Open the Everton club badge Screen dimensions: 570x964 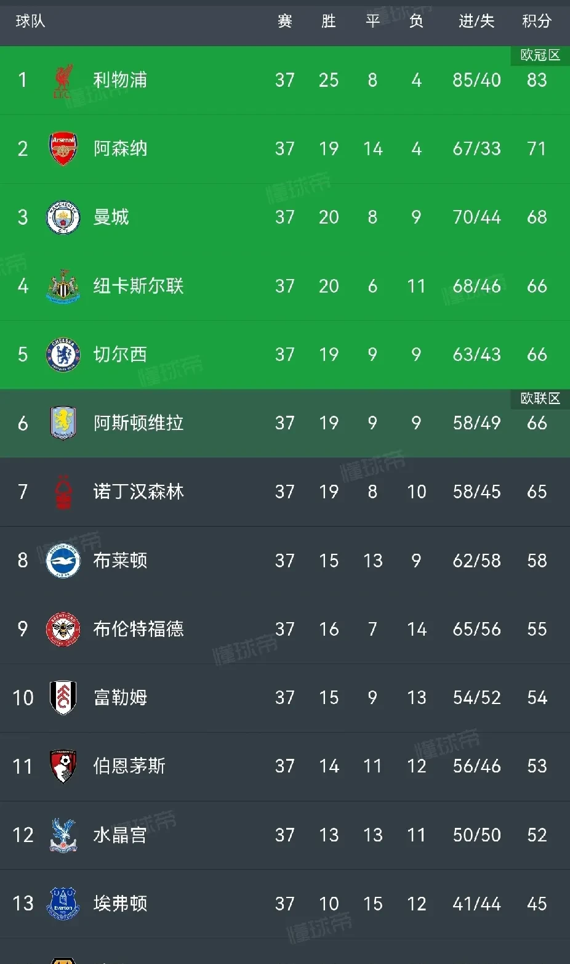[63, 904]
